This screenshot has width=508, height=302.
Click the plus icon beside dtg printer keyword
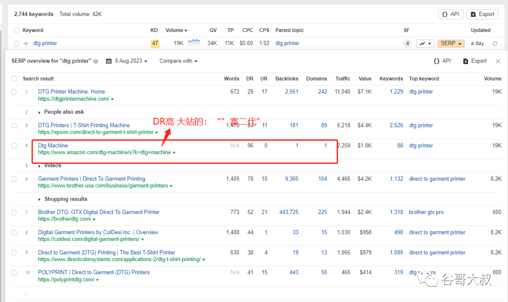(x=26, y=43)
